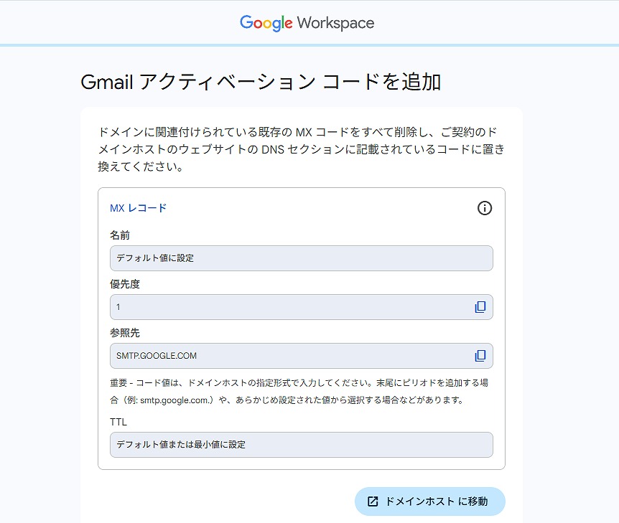This screenshot has width=619, height=523.
Task: Click the instruction paragraph starting with ドメインに関連付け
Action: [x=301, y=150]
